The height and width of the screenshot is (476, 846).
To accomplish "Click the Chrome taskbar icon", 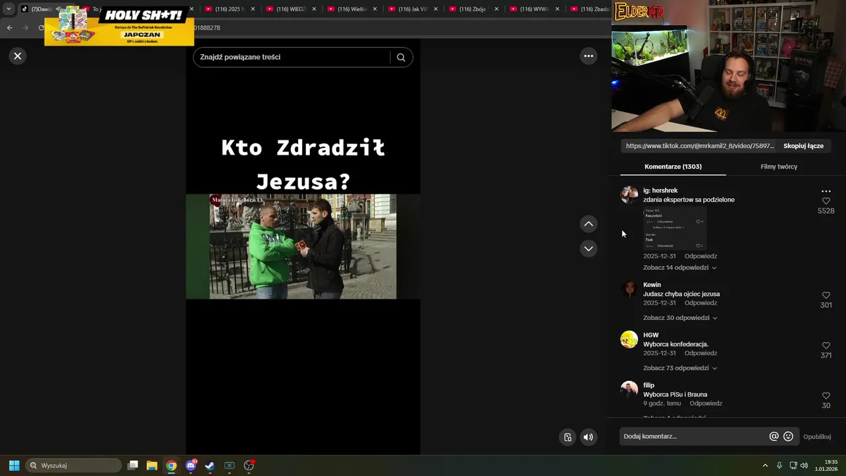I will click(171, 465).
